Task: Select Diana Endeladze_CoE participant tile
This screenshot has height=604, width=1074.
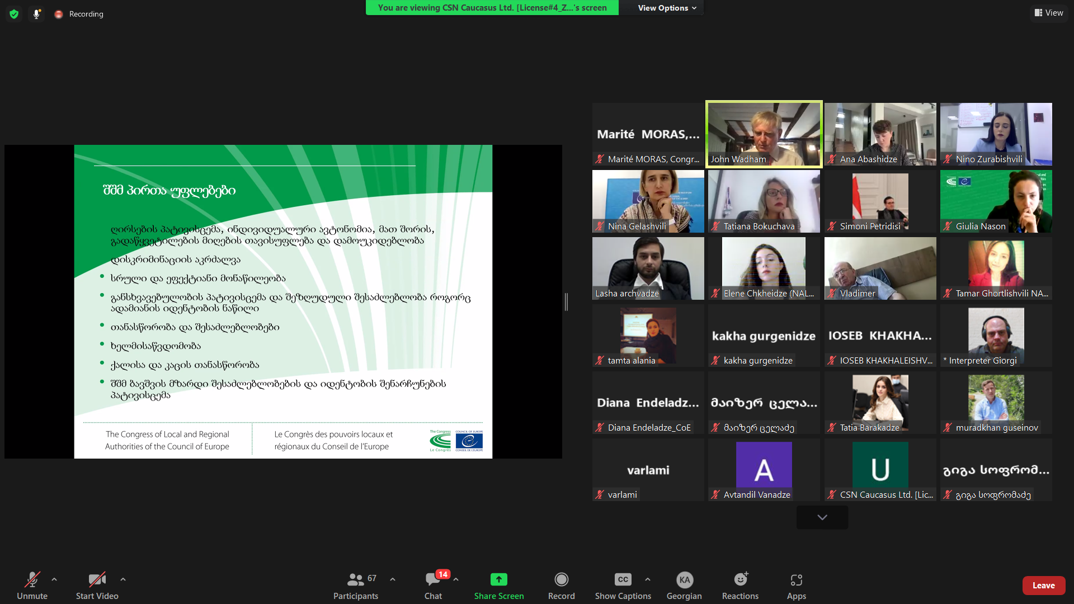Action: click(648, 403)
